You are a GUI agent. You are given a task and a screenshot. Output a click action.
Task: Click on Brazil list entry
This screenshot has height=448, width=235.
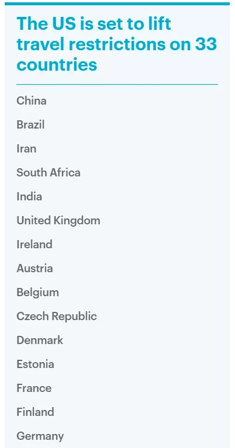click(30, 125)
